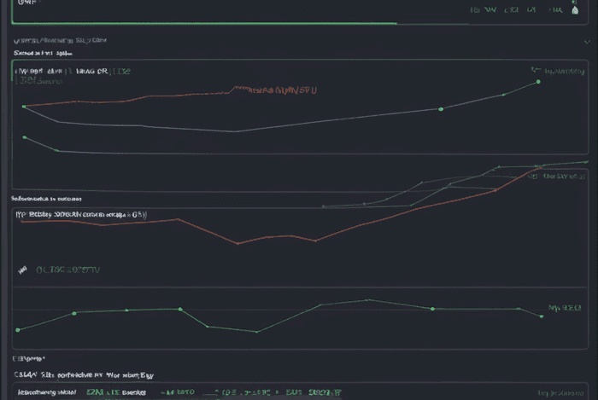This screenshot has width=598, height=400.
Task: Click the white icon at second chart's bottom-left
Action: point(23,270)
